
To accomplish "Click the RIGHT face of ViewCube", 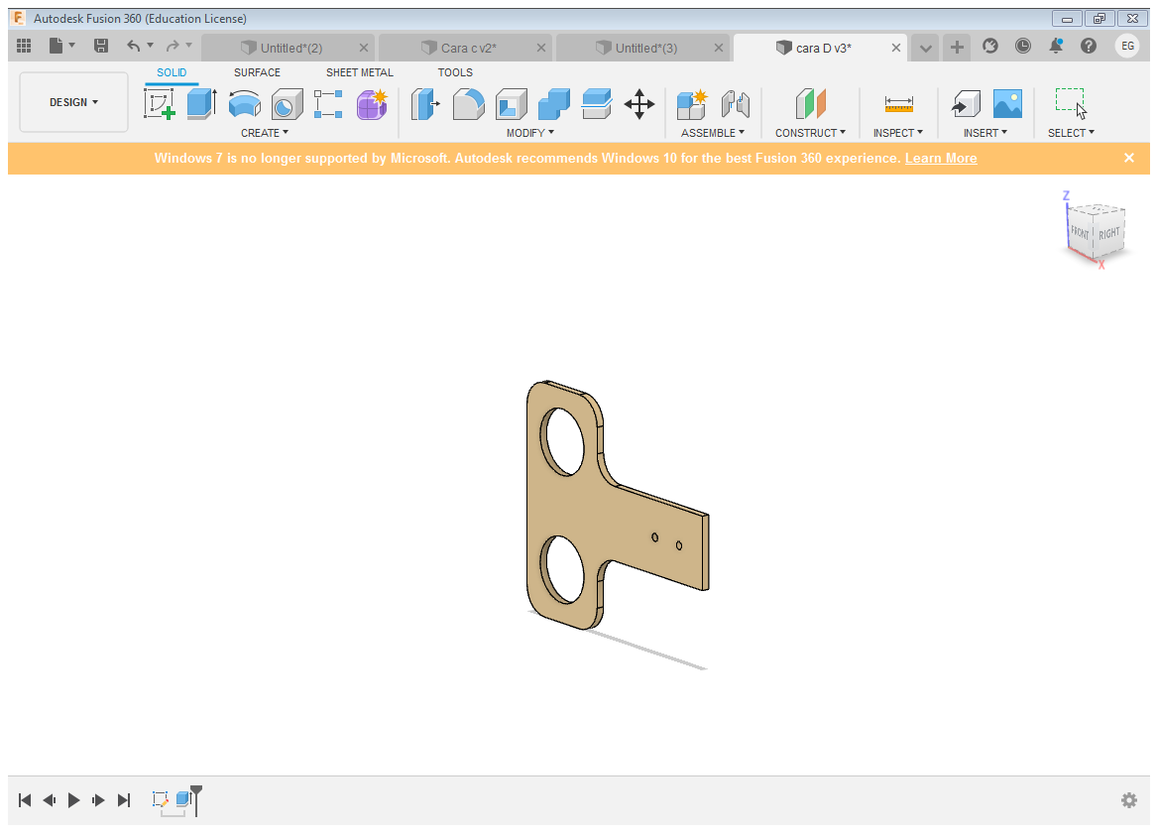I will 1108,234.
